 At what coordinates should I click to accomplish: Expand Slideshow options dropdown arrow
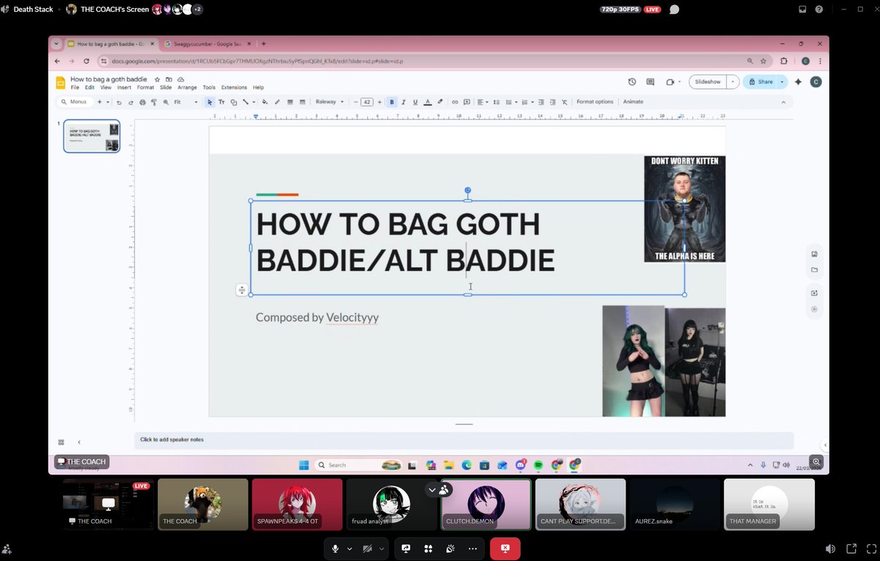(733, 81)
